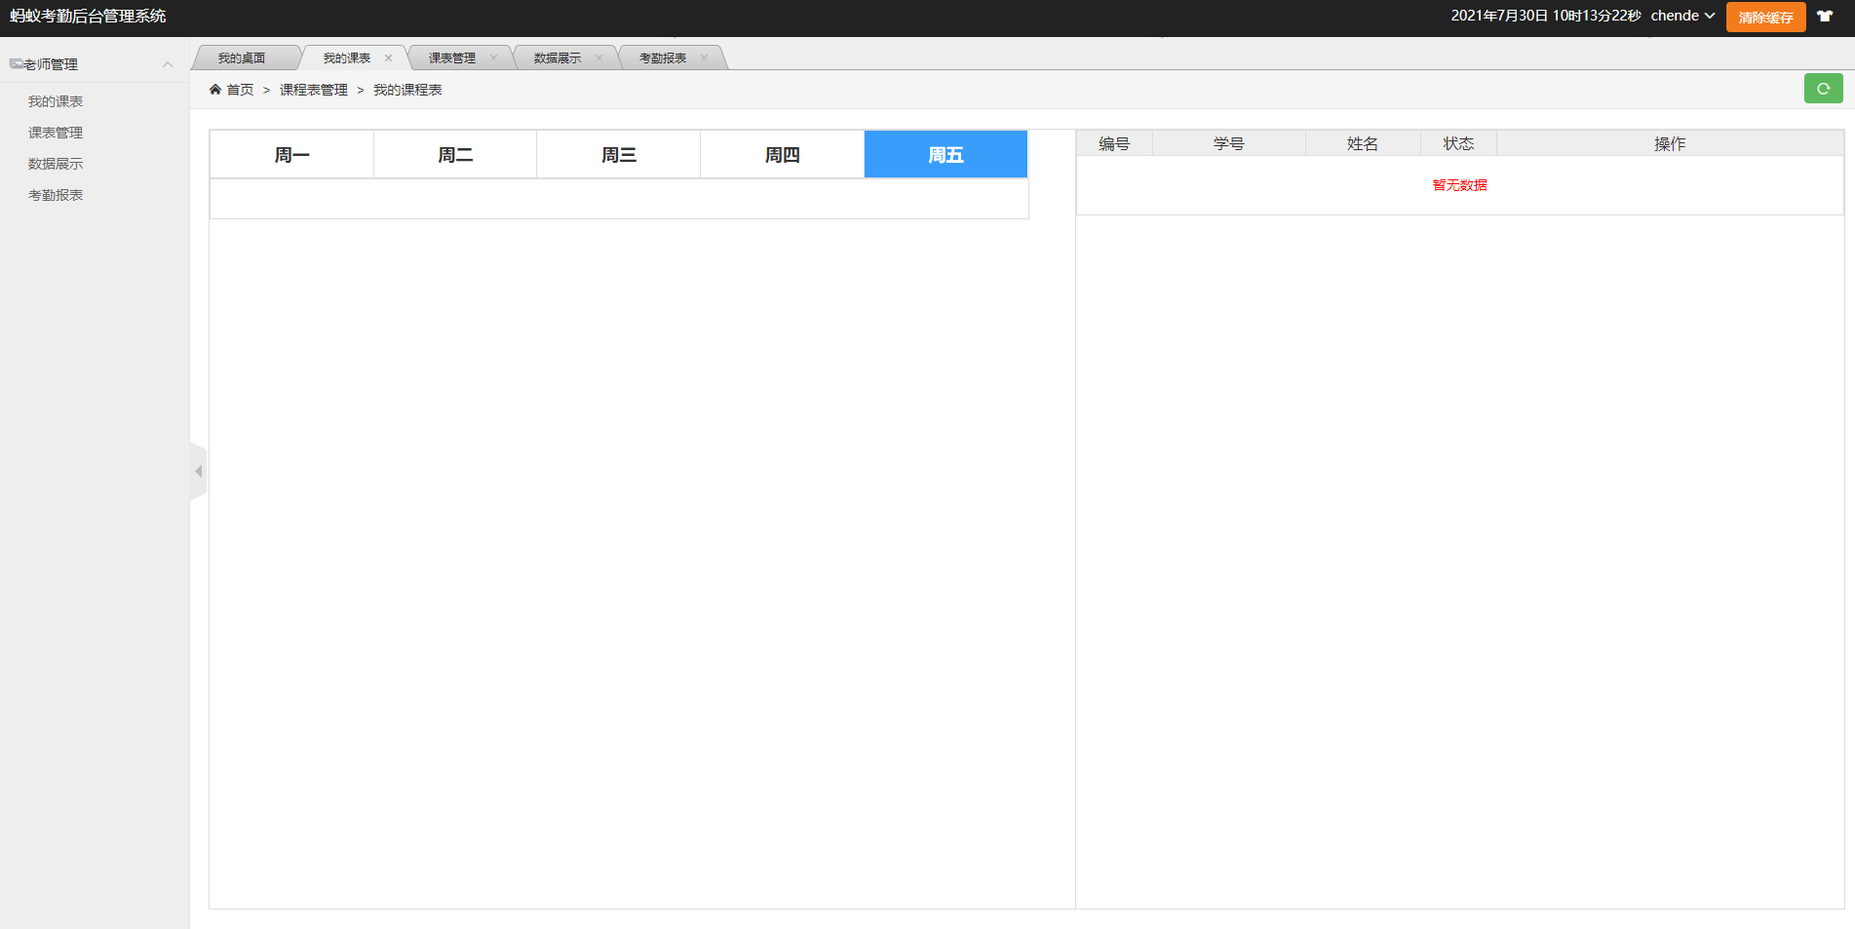The height and width of the screenshot is (929, 1855).
Task: Click the 状态 column header
Action: (x=1458, y=143)
